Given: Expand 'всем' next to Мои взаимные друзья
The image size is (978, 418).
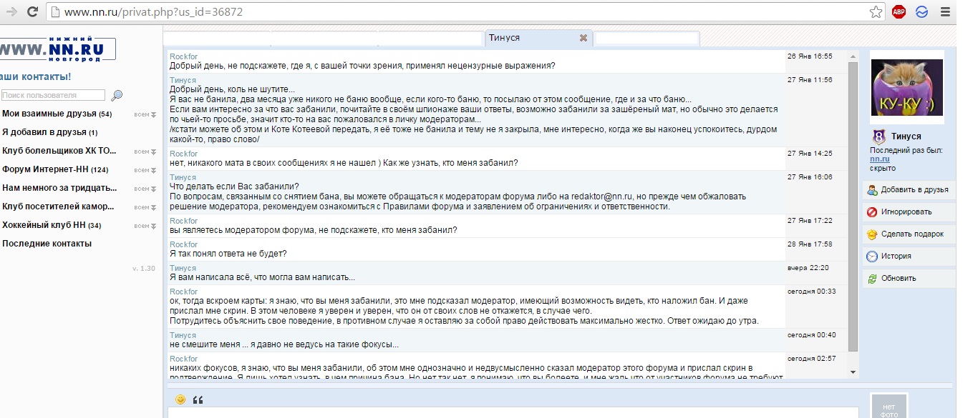Looking at the screenshot, I should click(145, 114).
